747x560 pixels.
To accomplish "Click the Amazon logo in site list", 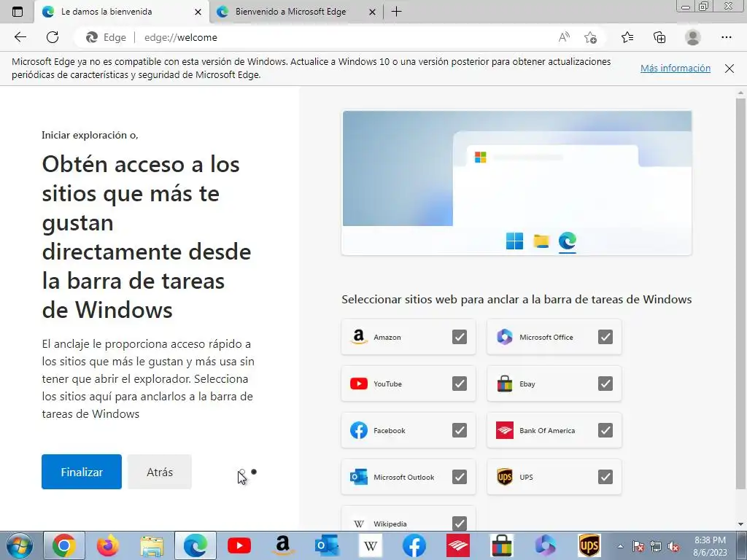I will point(359,337).
